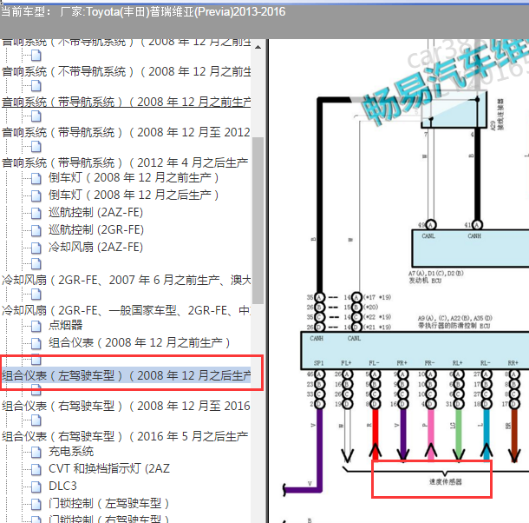529x523 pixels.
Task: Open 冷却风扇（2GR-FE、一般国家车型 entry
Action: pos(126,310)
